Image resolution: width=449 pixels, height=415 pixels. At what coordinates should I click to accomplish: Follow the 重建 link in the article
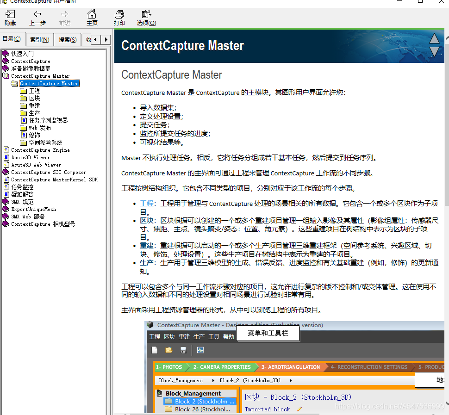(147, 246)
